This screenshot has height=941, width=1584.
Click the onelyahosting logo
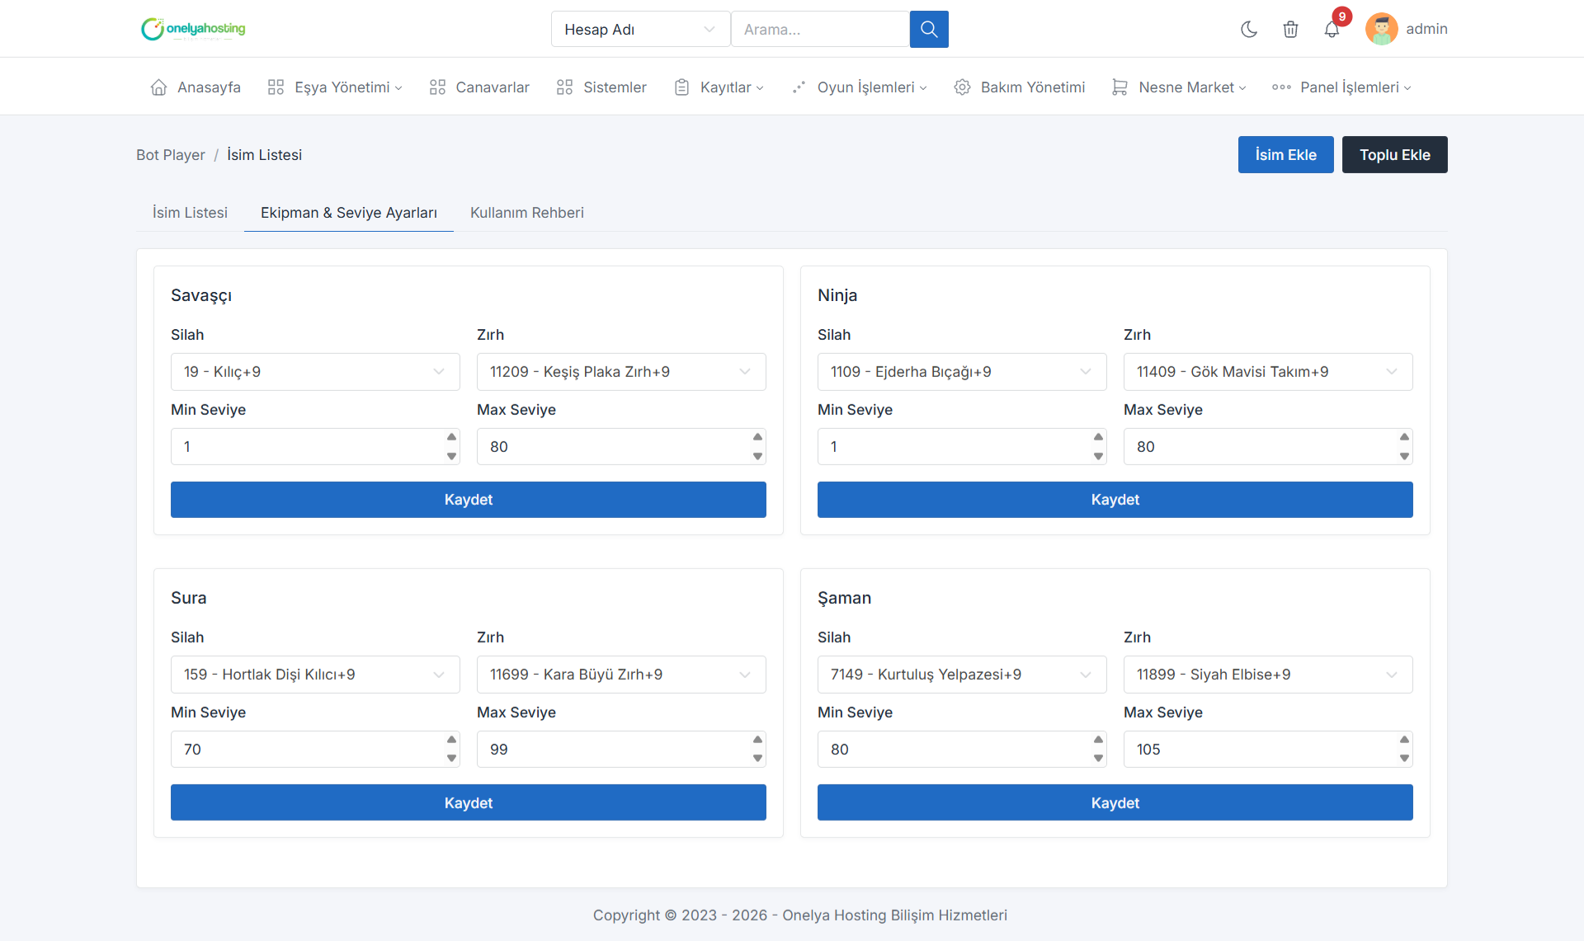pyautogui.click(x=194, y=29)
